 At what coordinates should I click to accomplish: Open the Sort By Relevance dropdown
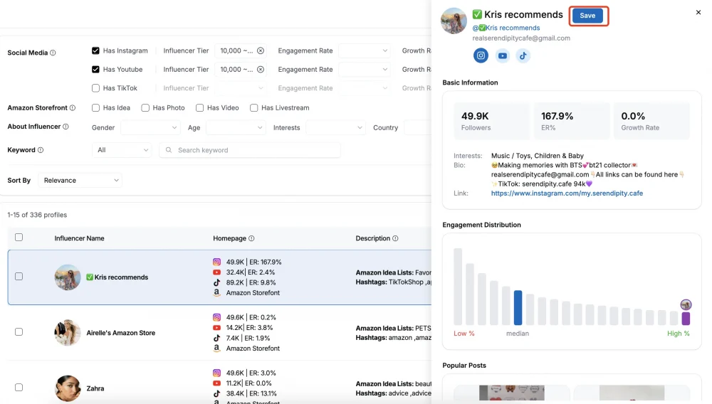80,181
